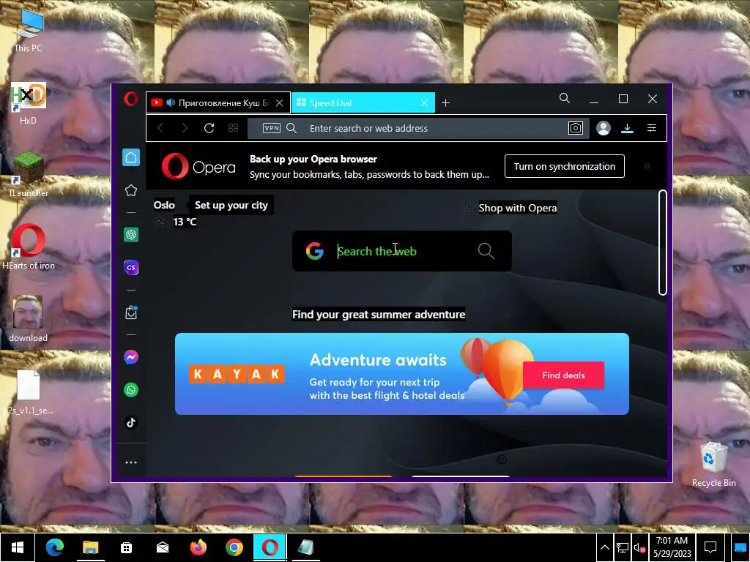Open ChatSonic CS in the sidebar
750x562 pixels.
131,268
